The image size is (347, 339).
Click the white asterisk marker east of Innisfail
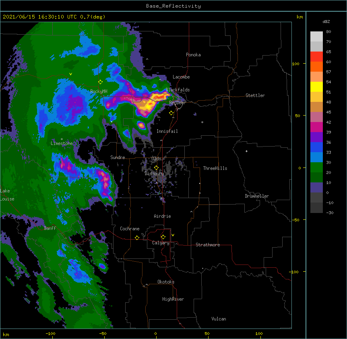202,122
